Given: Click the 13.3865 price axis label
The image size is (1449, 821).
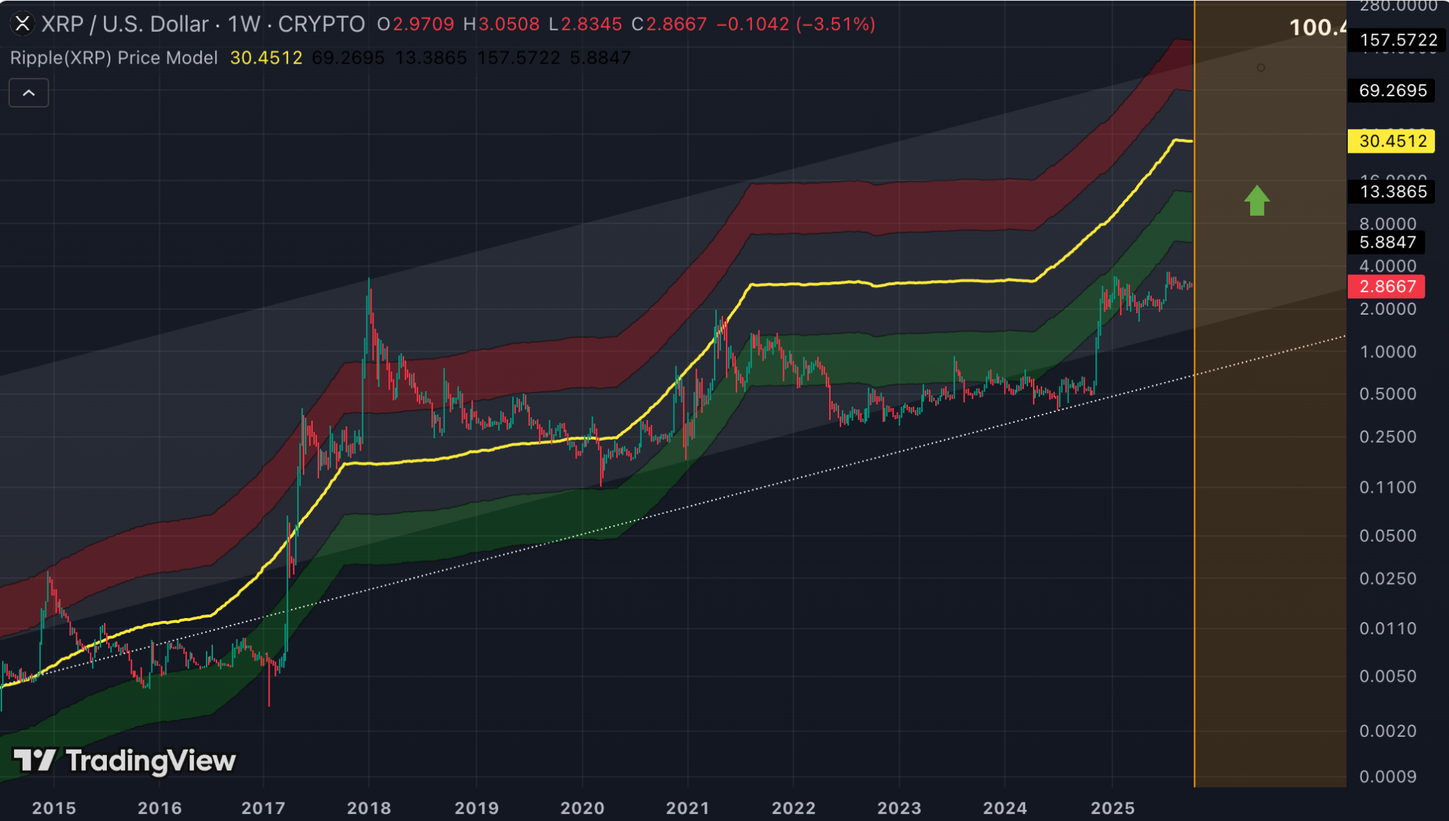Looking at the screenshot, I should (x=1392, y=192).
